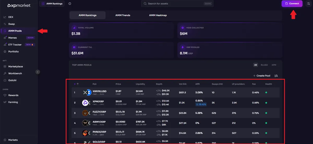The image size is (313, 144).
Task: Open the FUZZY/XRP pool row
Action: tap(176, 113)
